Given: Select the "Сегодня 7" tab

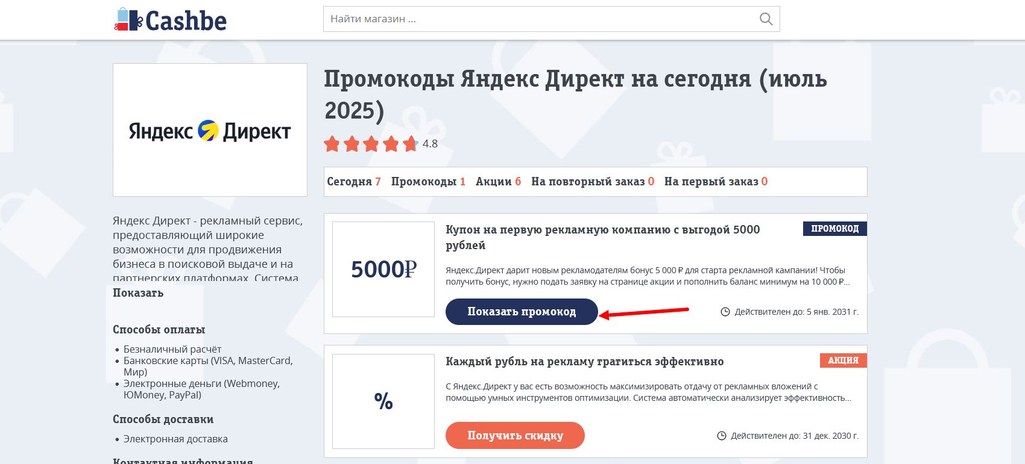Looking at the screenshot, I should [354, 182].
